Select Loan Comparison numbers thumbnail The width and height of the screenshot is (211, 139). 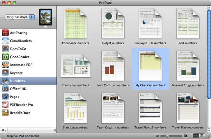click(x=113, y=66)
